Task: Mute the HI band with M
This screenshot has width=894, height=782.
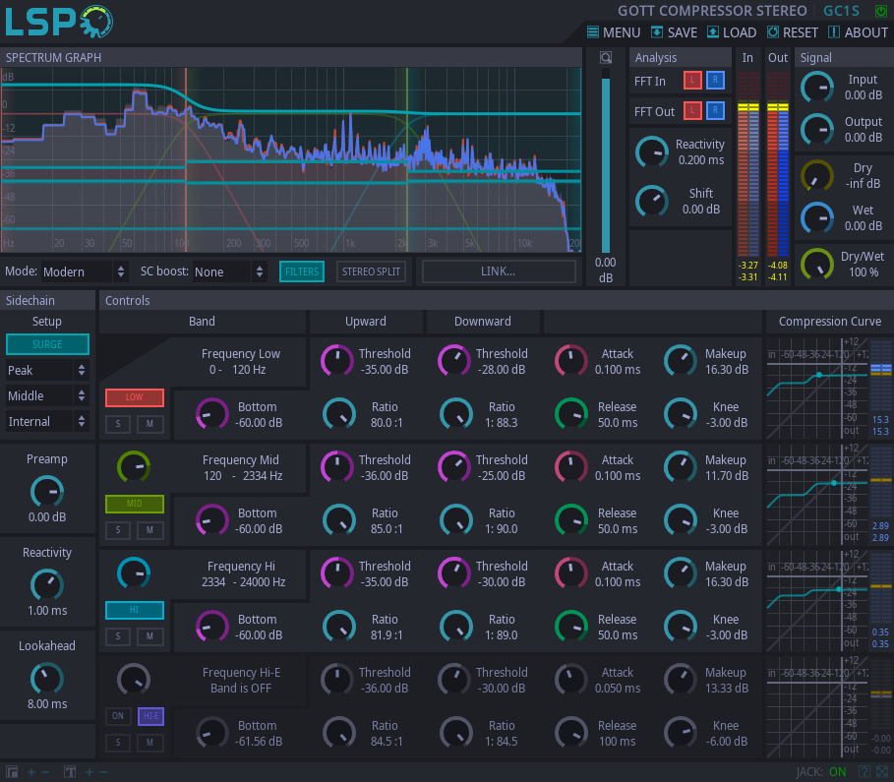Action: (x=149, y=636)
